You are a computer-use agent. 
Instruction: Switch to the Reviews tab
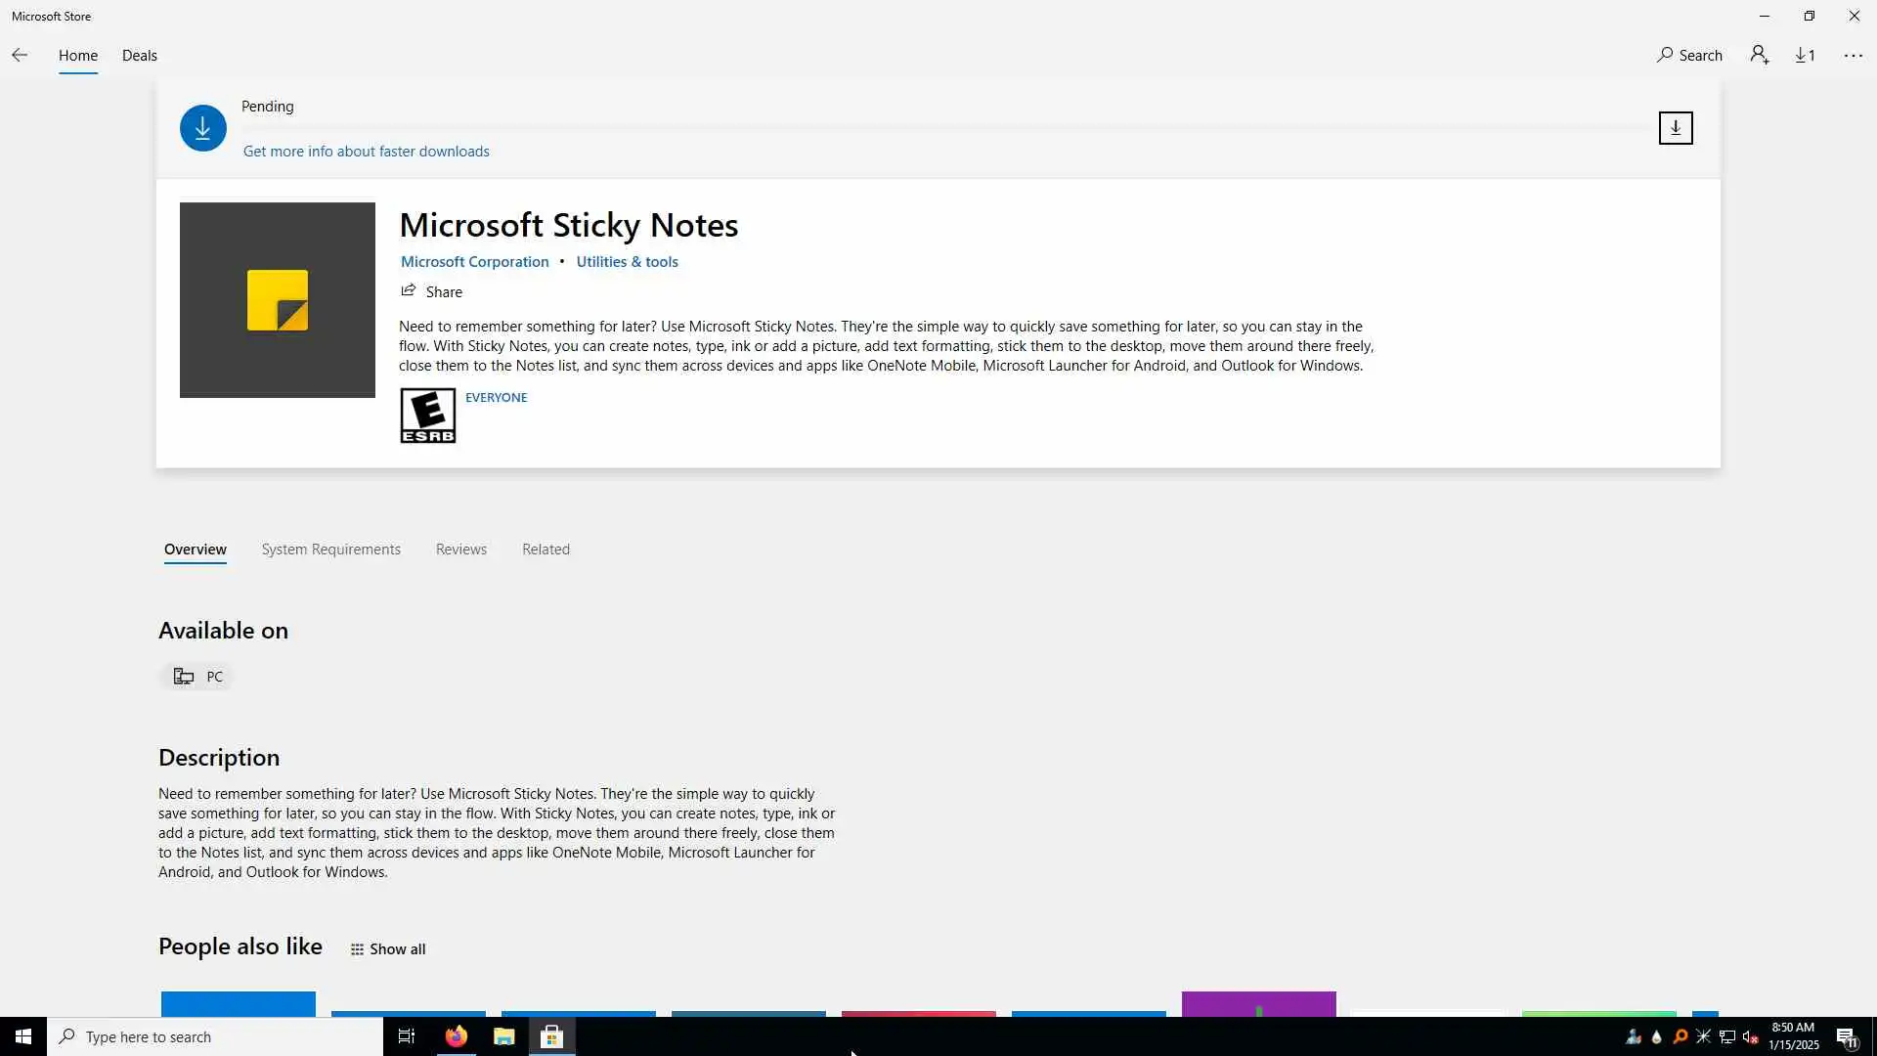(x=460, y=550)
